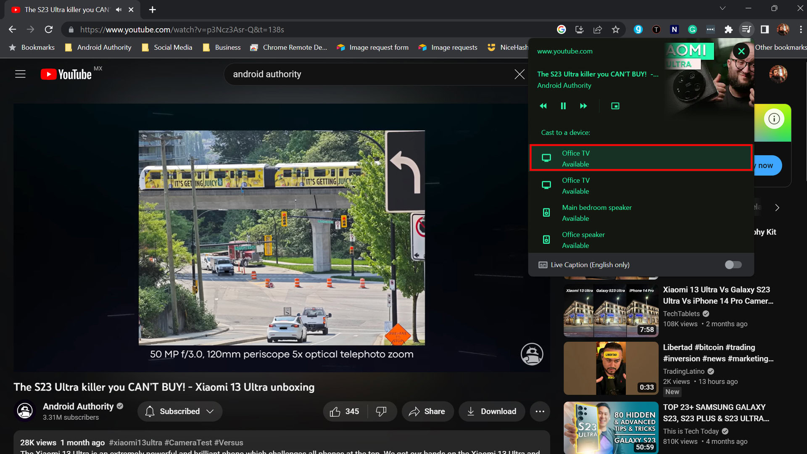Open the YouTube hamburger guide menu
This screenshot has height=454, width=807.
tap(20, 74)
